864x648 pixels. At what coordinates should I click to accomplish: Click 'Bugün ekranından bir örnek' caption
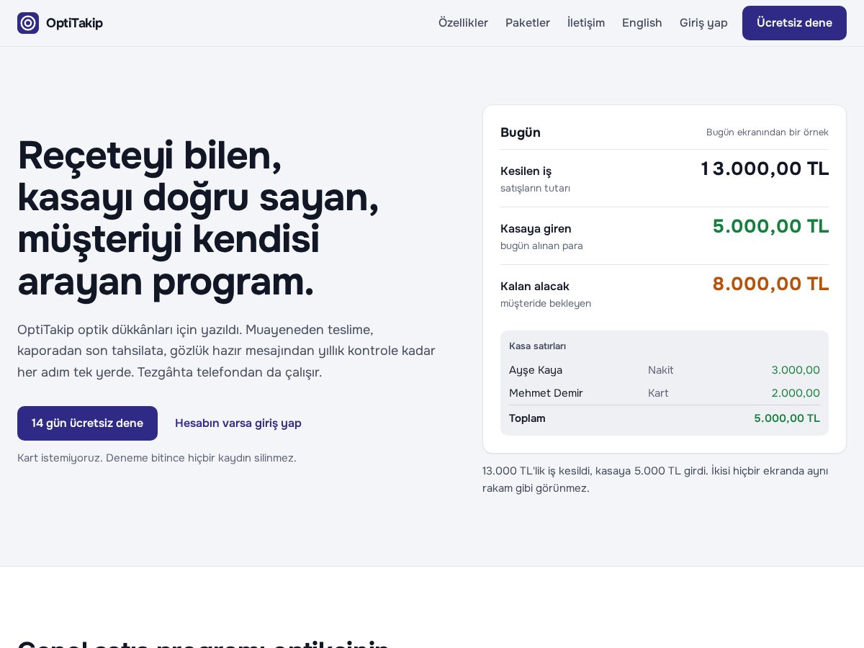[768, 132]
